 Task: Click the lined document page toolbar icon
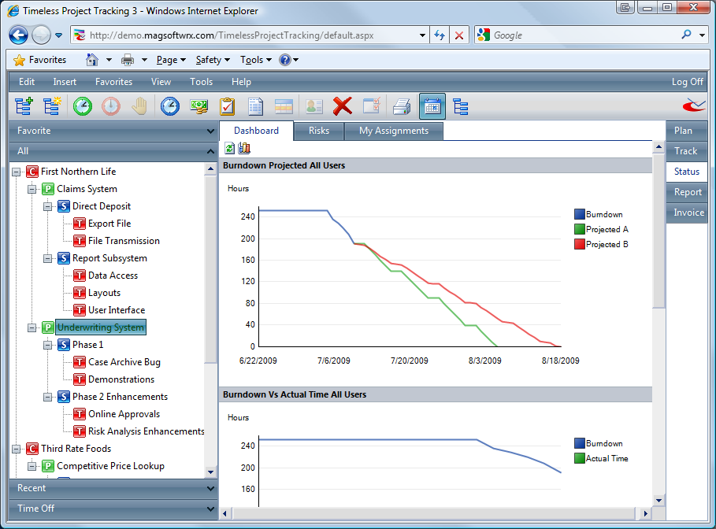coord(255,106)
